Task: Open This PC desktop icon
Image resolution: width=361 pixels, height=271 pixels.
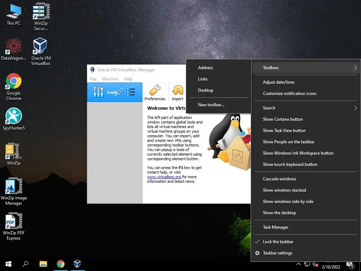Action: coord(13,14)
